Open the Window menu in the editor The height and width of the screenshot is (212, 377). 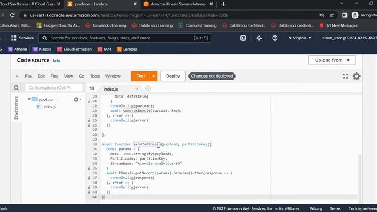113,76
